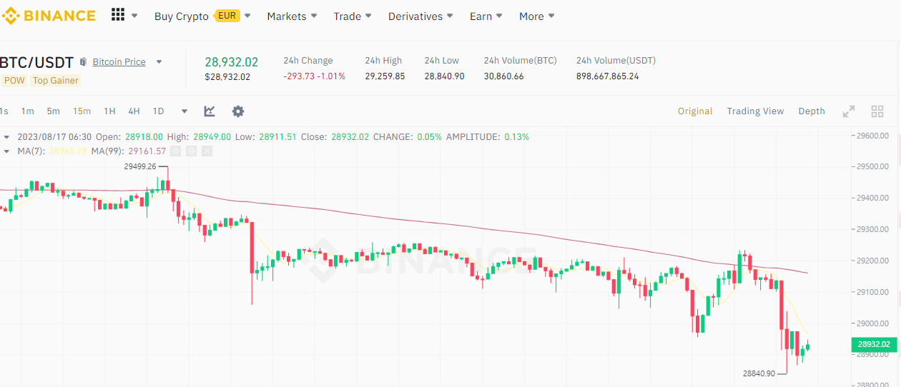Expand more timeframes dropdown arrow
Screen dimensions: 901x387
click(x=184, y=111)
